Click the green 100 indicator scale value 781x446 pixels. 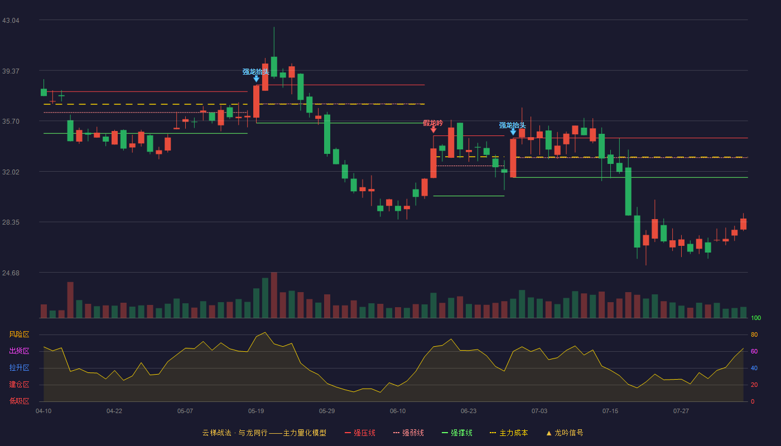pos(756,318)
